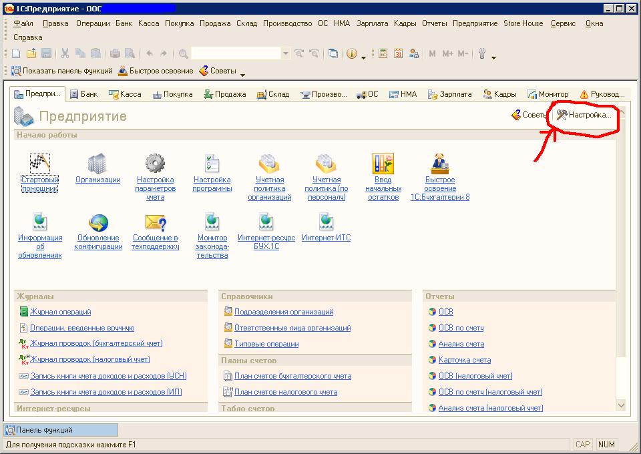
Task: Switch to the НМА tab
Action: click(403, 94)
